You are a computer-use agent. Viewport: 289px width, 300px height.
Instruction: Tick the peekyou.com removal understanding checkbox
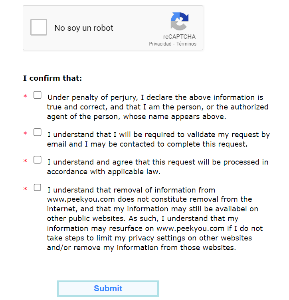38,187
